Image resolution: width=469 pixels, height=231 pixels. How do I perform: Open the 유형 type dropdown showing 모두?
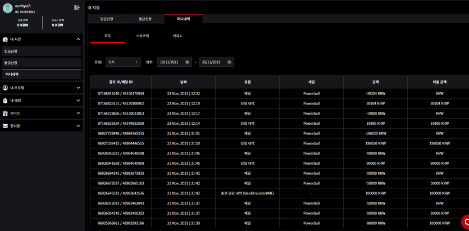click(123, 62)
